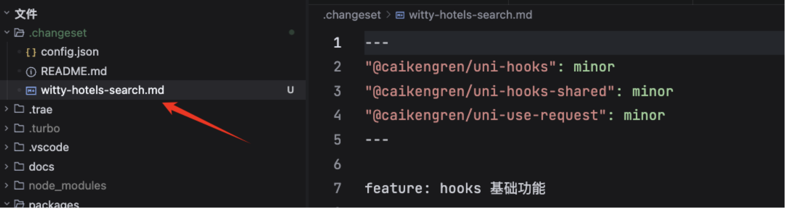
Task: Click witty-hotels-search.md breadcrumb label
Action: tap(470, 15)
